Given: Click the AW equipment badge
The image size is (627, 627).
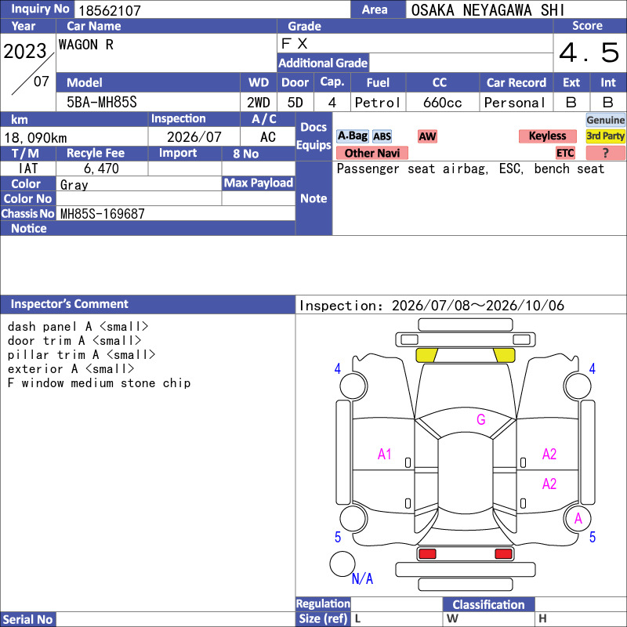Looking at the screenshot, I should tap(427, 136).
